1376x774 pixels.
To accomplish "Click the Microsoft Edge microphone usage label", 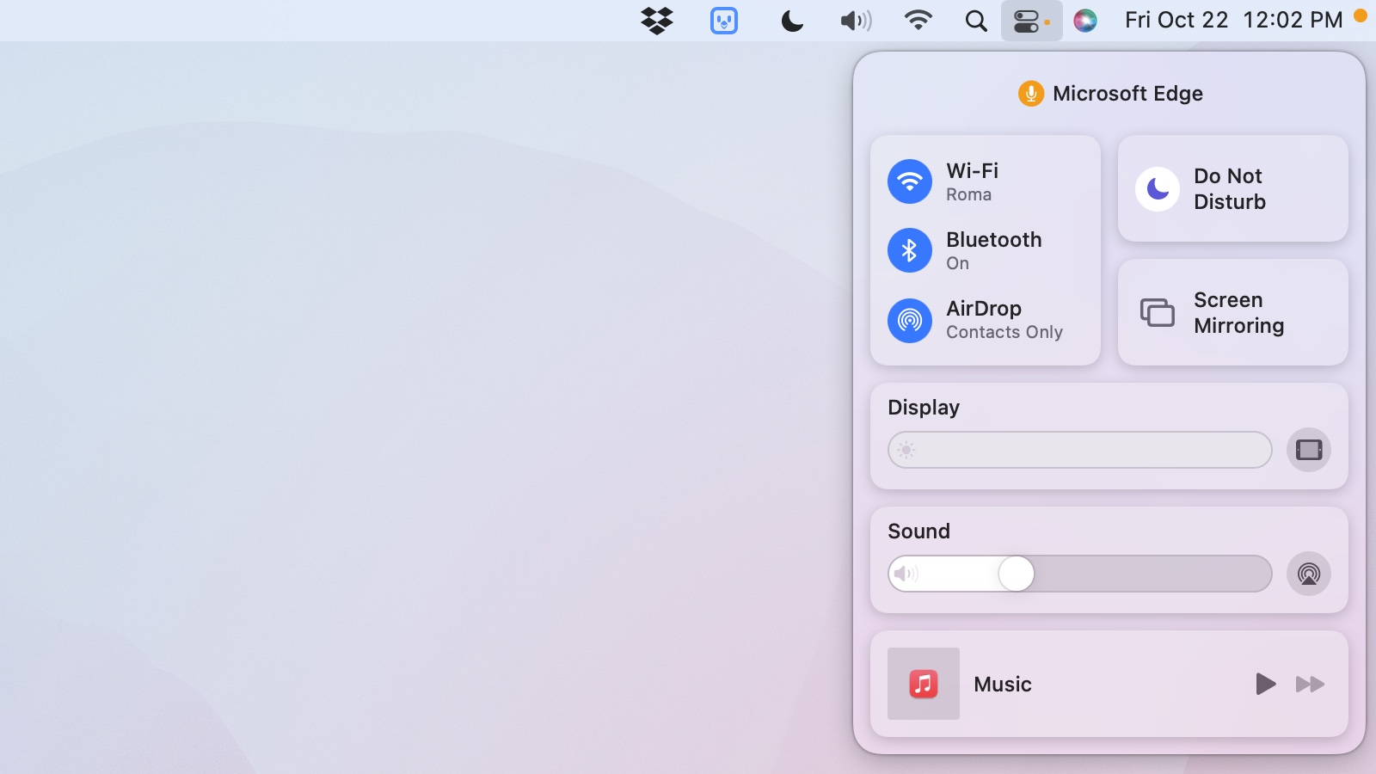I will tap(1127, 93).
